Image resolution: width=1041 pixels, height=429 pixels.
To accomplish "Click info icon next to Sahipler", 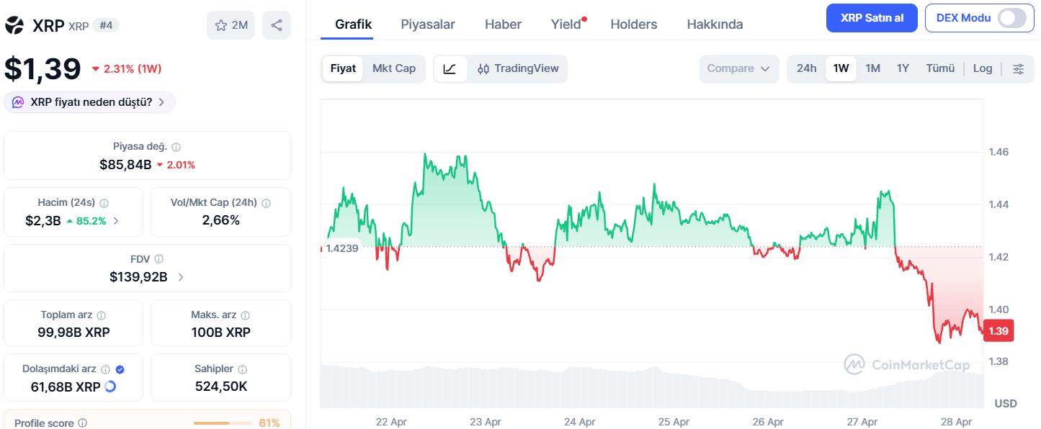I will tap(242, 369).
